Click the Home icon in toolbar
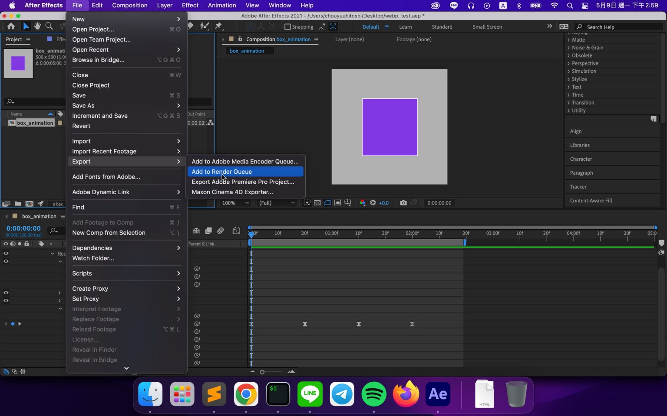This screenshot has width=667, height=416. click(x=11, y=26)
